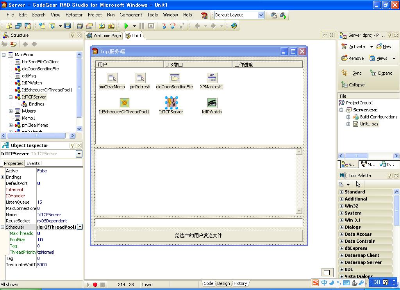Click the Remove button in Project Manager

[353, 58]
